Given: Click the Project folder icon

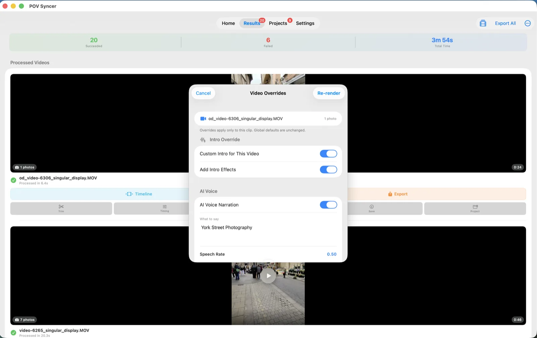Looking at the screenshot, I should [x=475, y=208].
